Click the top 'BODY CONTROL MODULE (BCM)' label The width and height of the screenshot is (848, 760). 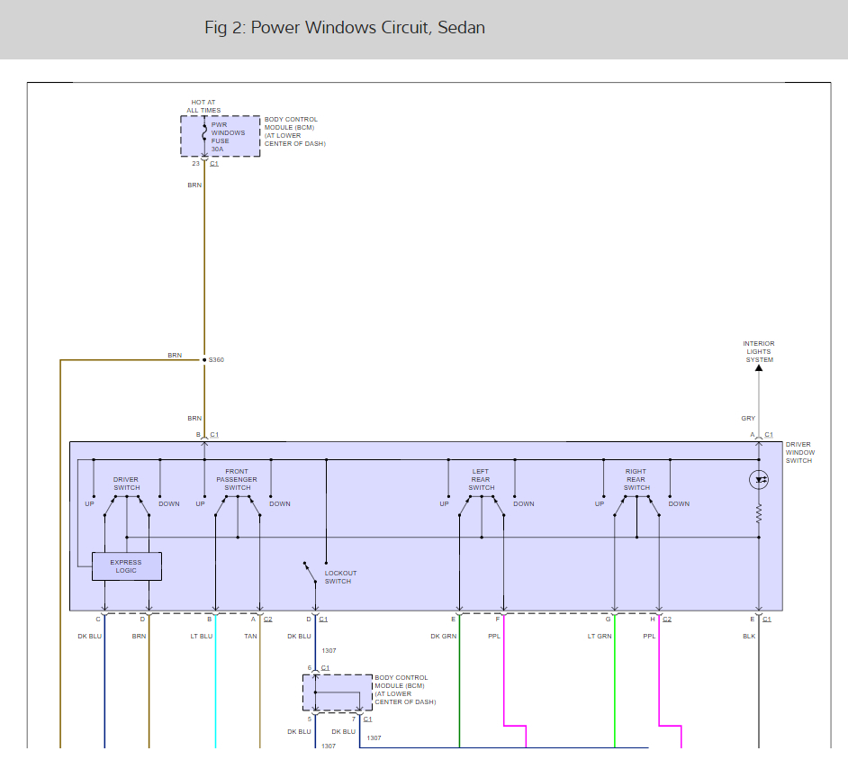click(294, 131)
